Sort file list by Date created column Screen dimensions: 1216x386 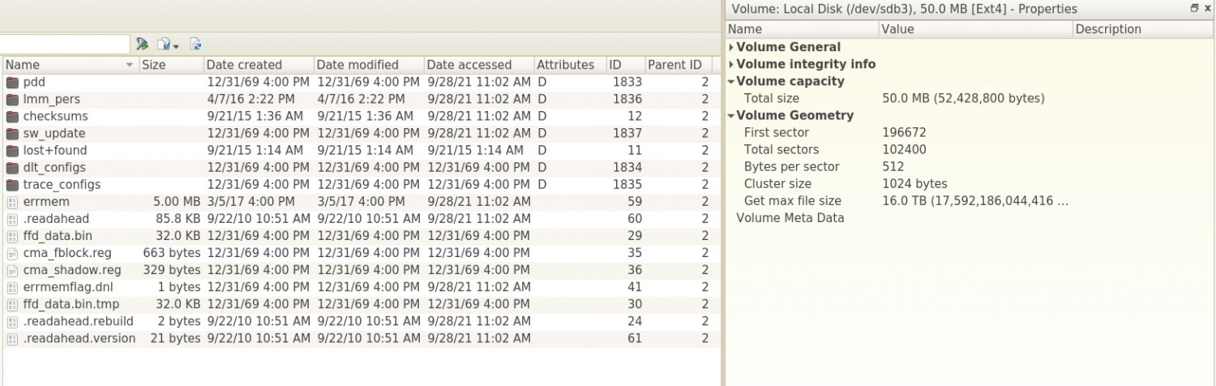coord(258,65)
